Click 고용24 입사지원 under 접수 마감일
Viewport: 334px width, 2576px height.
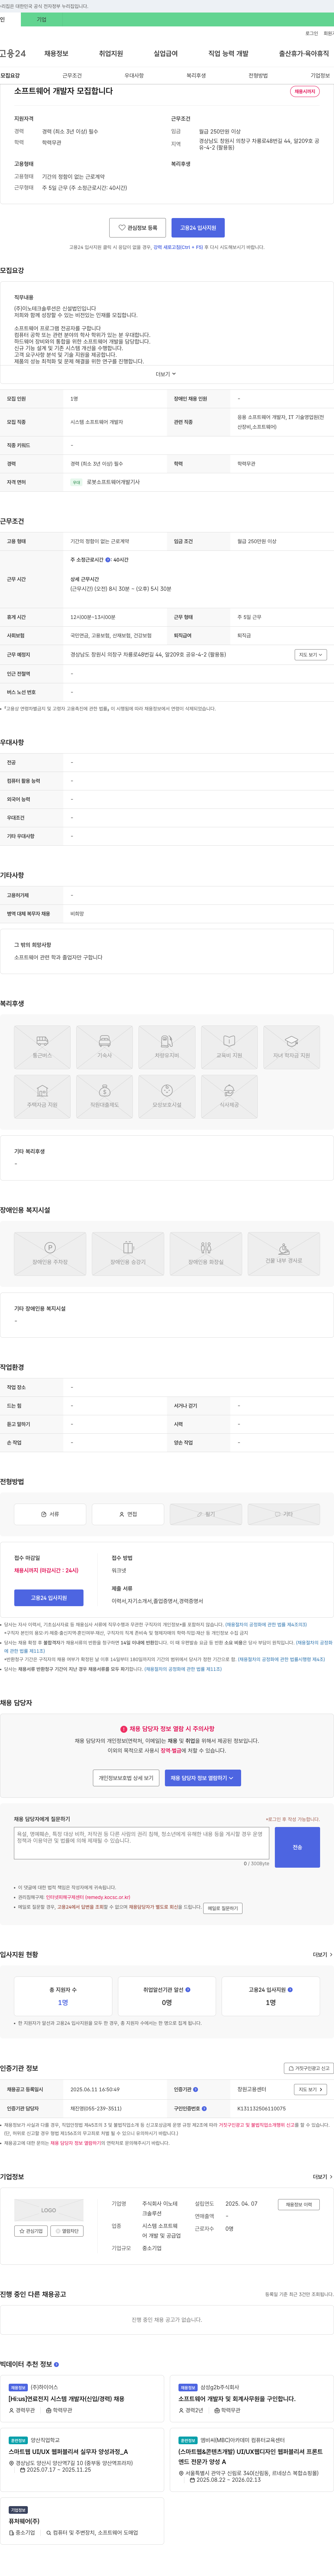tap(49, 1598)
